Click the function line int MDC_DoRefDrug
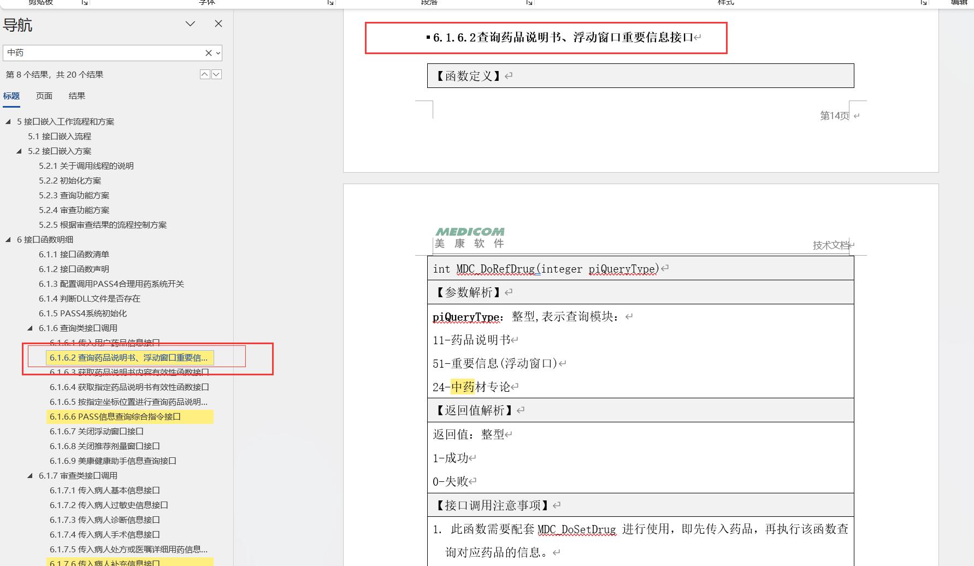 tap(546, 269)
